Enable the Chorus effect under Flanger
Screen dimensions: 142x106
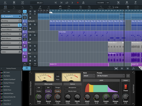[58, 91]
